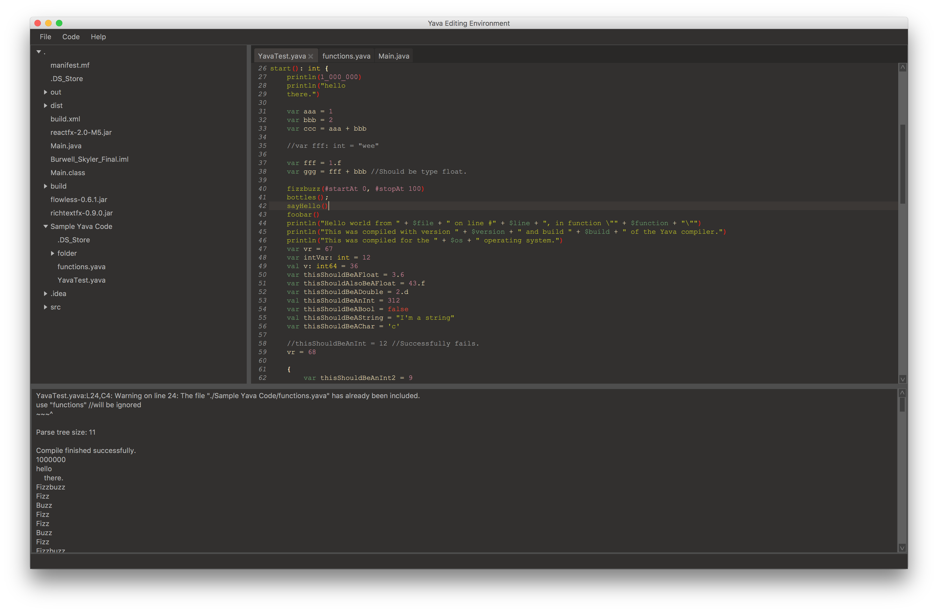Place cursor on line 42 sayHello()
This screenshot has height=612, width=938.
(x=307, y=206)
